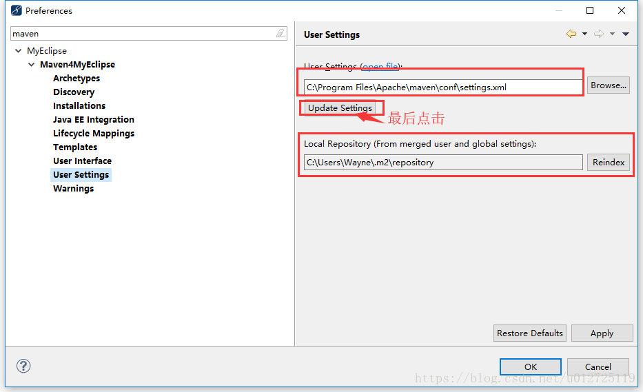Image resolution: width=643 pixels, height=392 pixels.
Task: Select User Interface entry
Action: click(82, 161)
